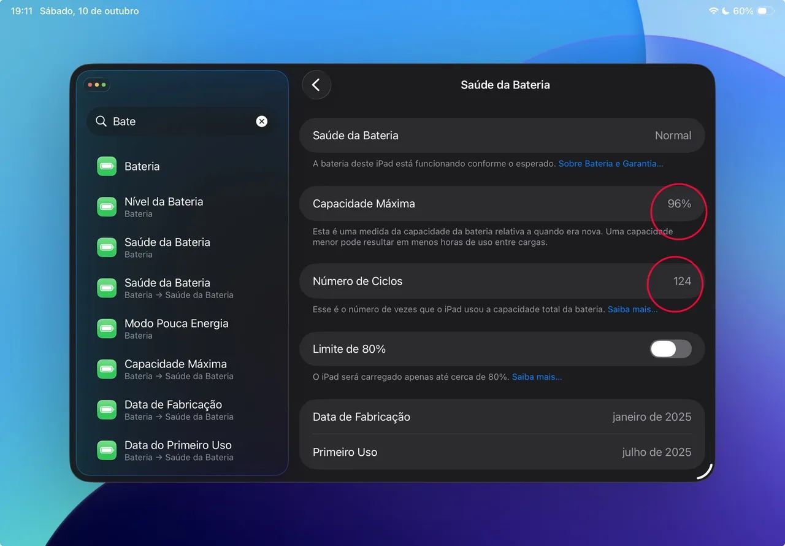Image resolution: width=785 pixels, height=546 pixels.
Task: Open Saiba mais link under Número de Ciclos
Action: [x=632, y=309]
